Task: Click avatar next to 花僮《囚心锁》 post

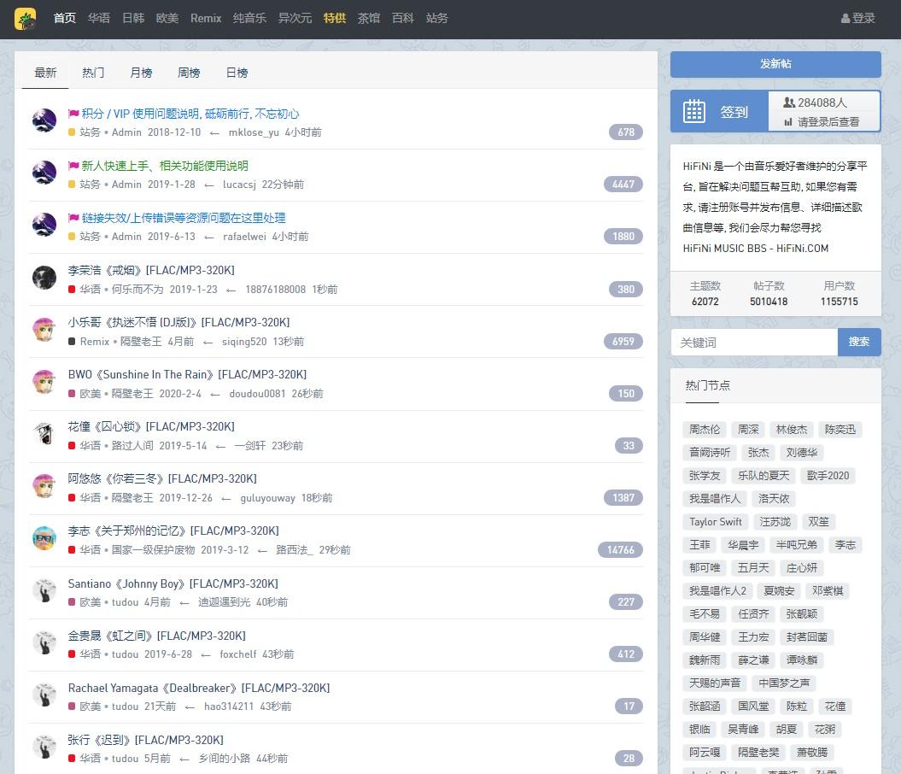Action: 44,433
